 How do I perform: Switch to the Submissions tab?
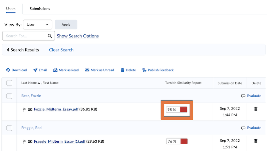point(40,8)
